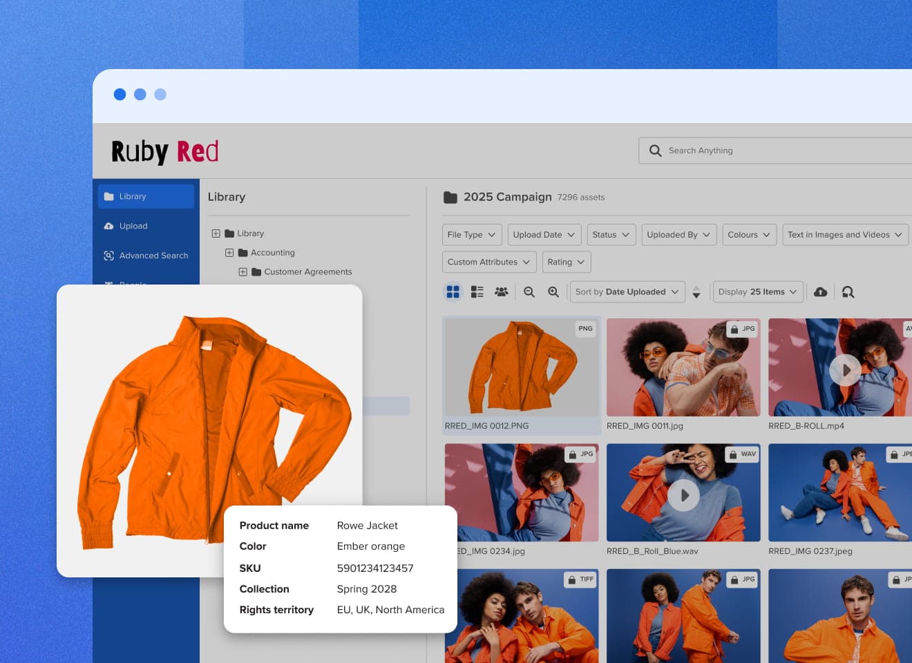Click the refresh search icon in toolbar
912x663 pixels.
click(848, 292)
